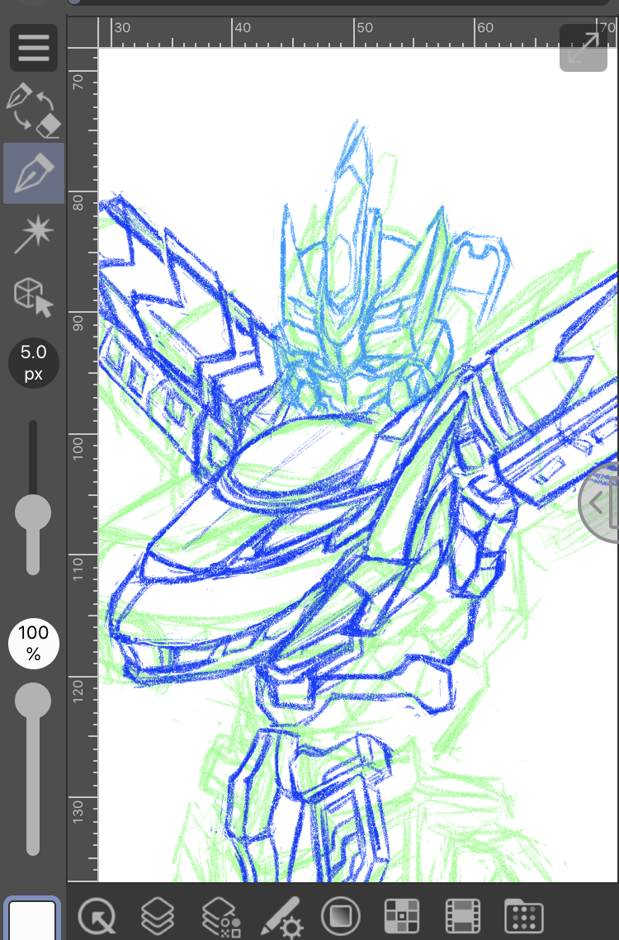The height and width of the screenshot is (940, 619).
Task: Expand canvas to full screen
Action: click(584, 48)
